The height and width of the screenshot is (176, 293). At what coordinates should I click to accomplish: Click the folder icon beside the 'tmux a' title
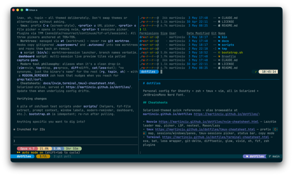(x=27, y=10)
